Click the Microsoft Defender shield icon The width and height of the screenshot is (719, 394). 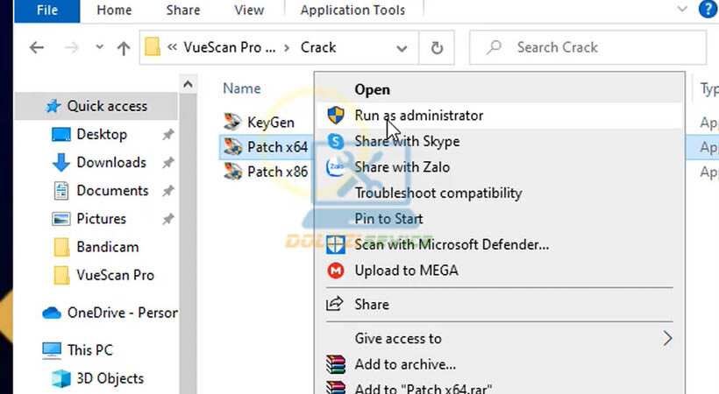pyautogui.click(x=336, y=245)
